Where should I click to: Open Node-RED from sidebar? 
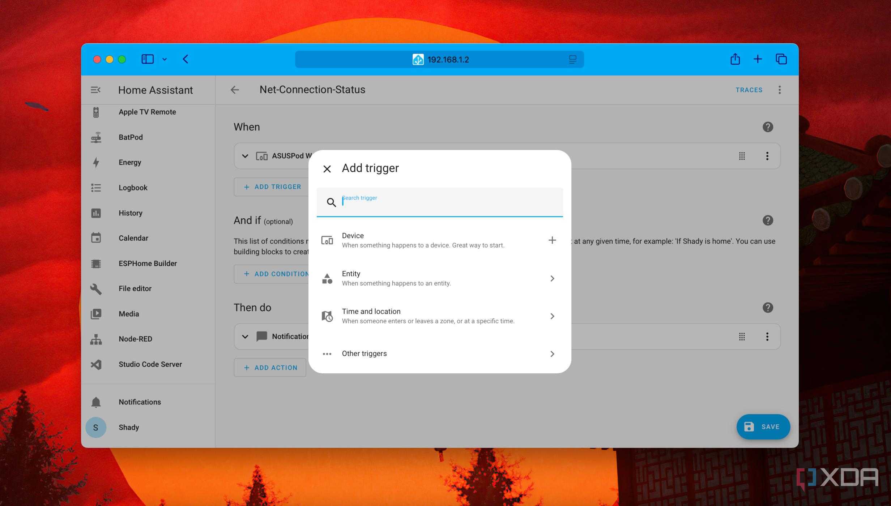(x=148, y=339)
